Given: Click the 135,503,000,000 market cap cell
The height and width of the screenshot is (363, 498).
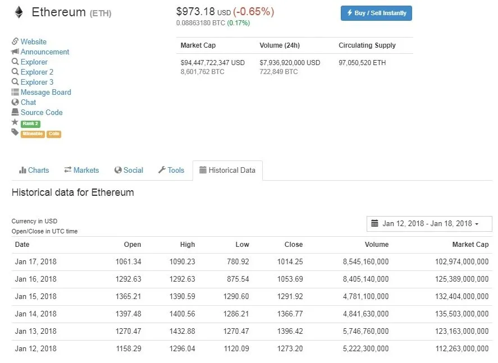Looking at the screenshot, I should click(x=462, y=314).
